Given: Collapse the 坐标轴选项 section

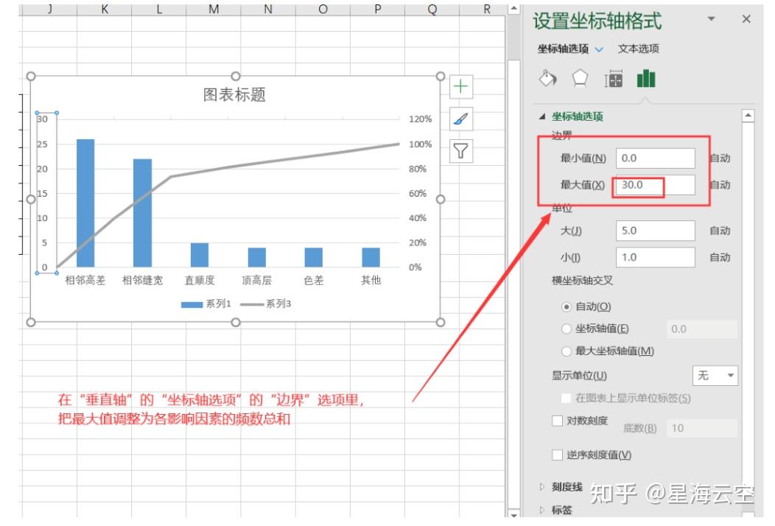Looking at the screenshot, I should tap(542, 116).
